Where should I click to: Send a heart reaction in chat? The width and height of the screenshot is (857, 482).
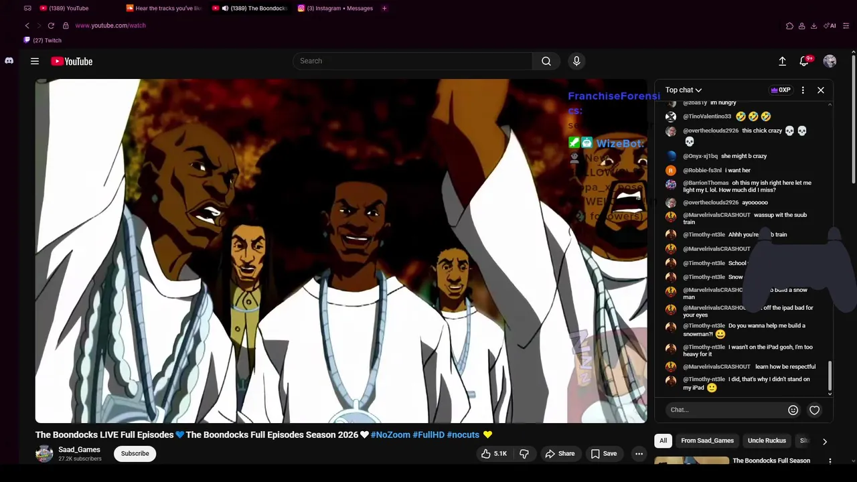point(814,410)
